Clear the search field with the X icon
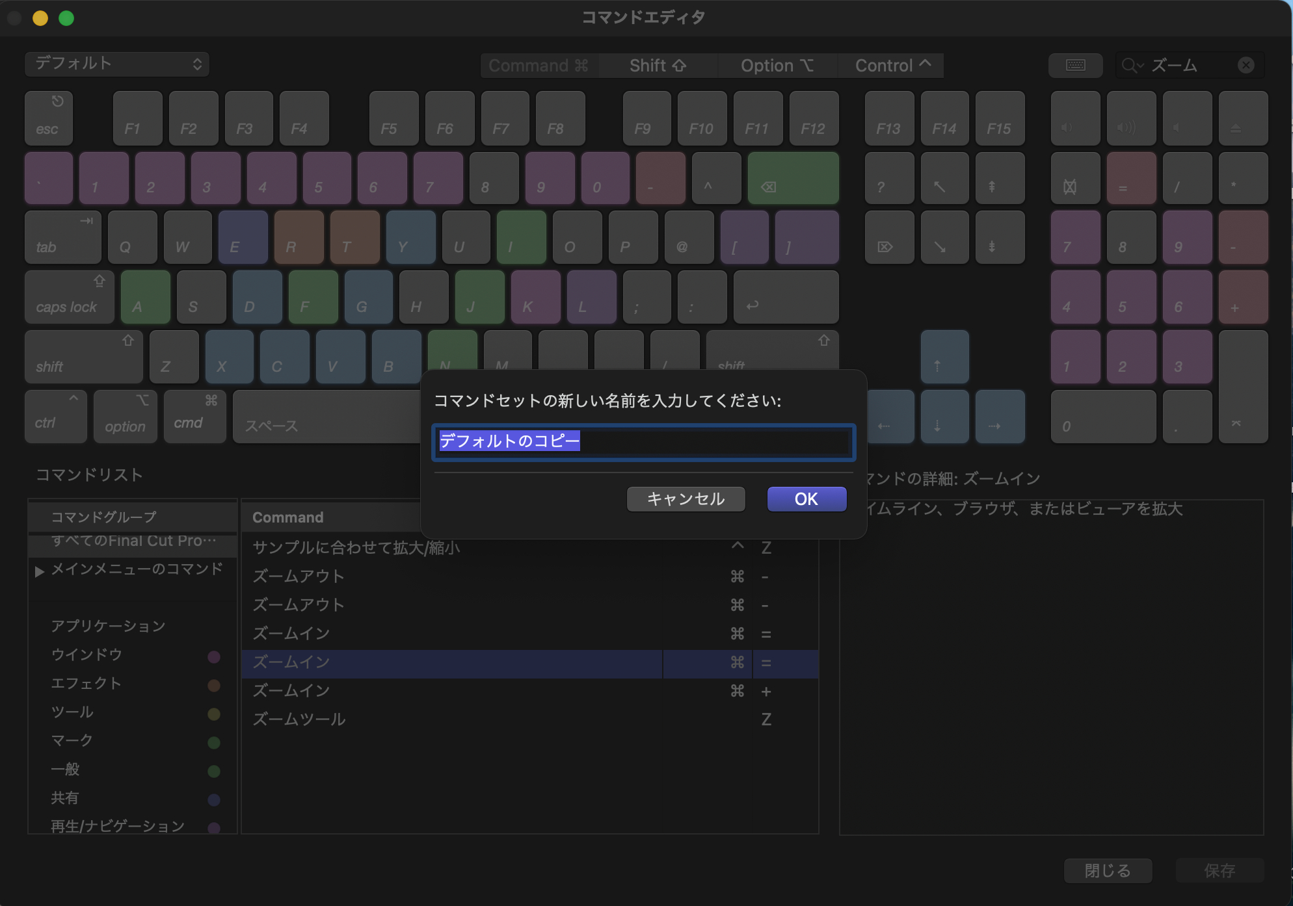The height and width of the screenshot is (906, 1293). pyautogui.click(x=1246, y=64)
